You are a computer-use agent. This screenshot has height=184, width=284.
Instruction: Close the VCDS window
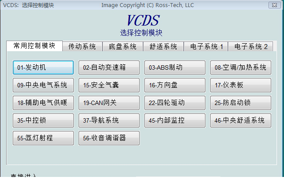pos(274,5)
